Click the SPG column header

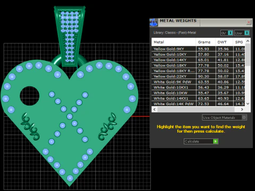(x=239, y=42)
